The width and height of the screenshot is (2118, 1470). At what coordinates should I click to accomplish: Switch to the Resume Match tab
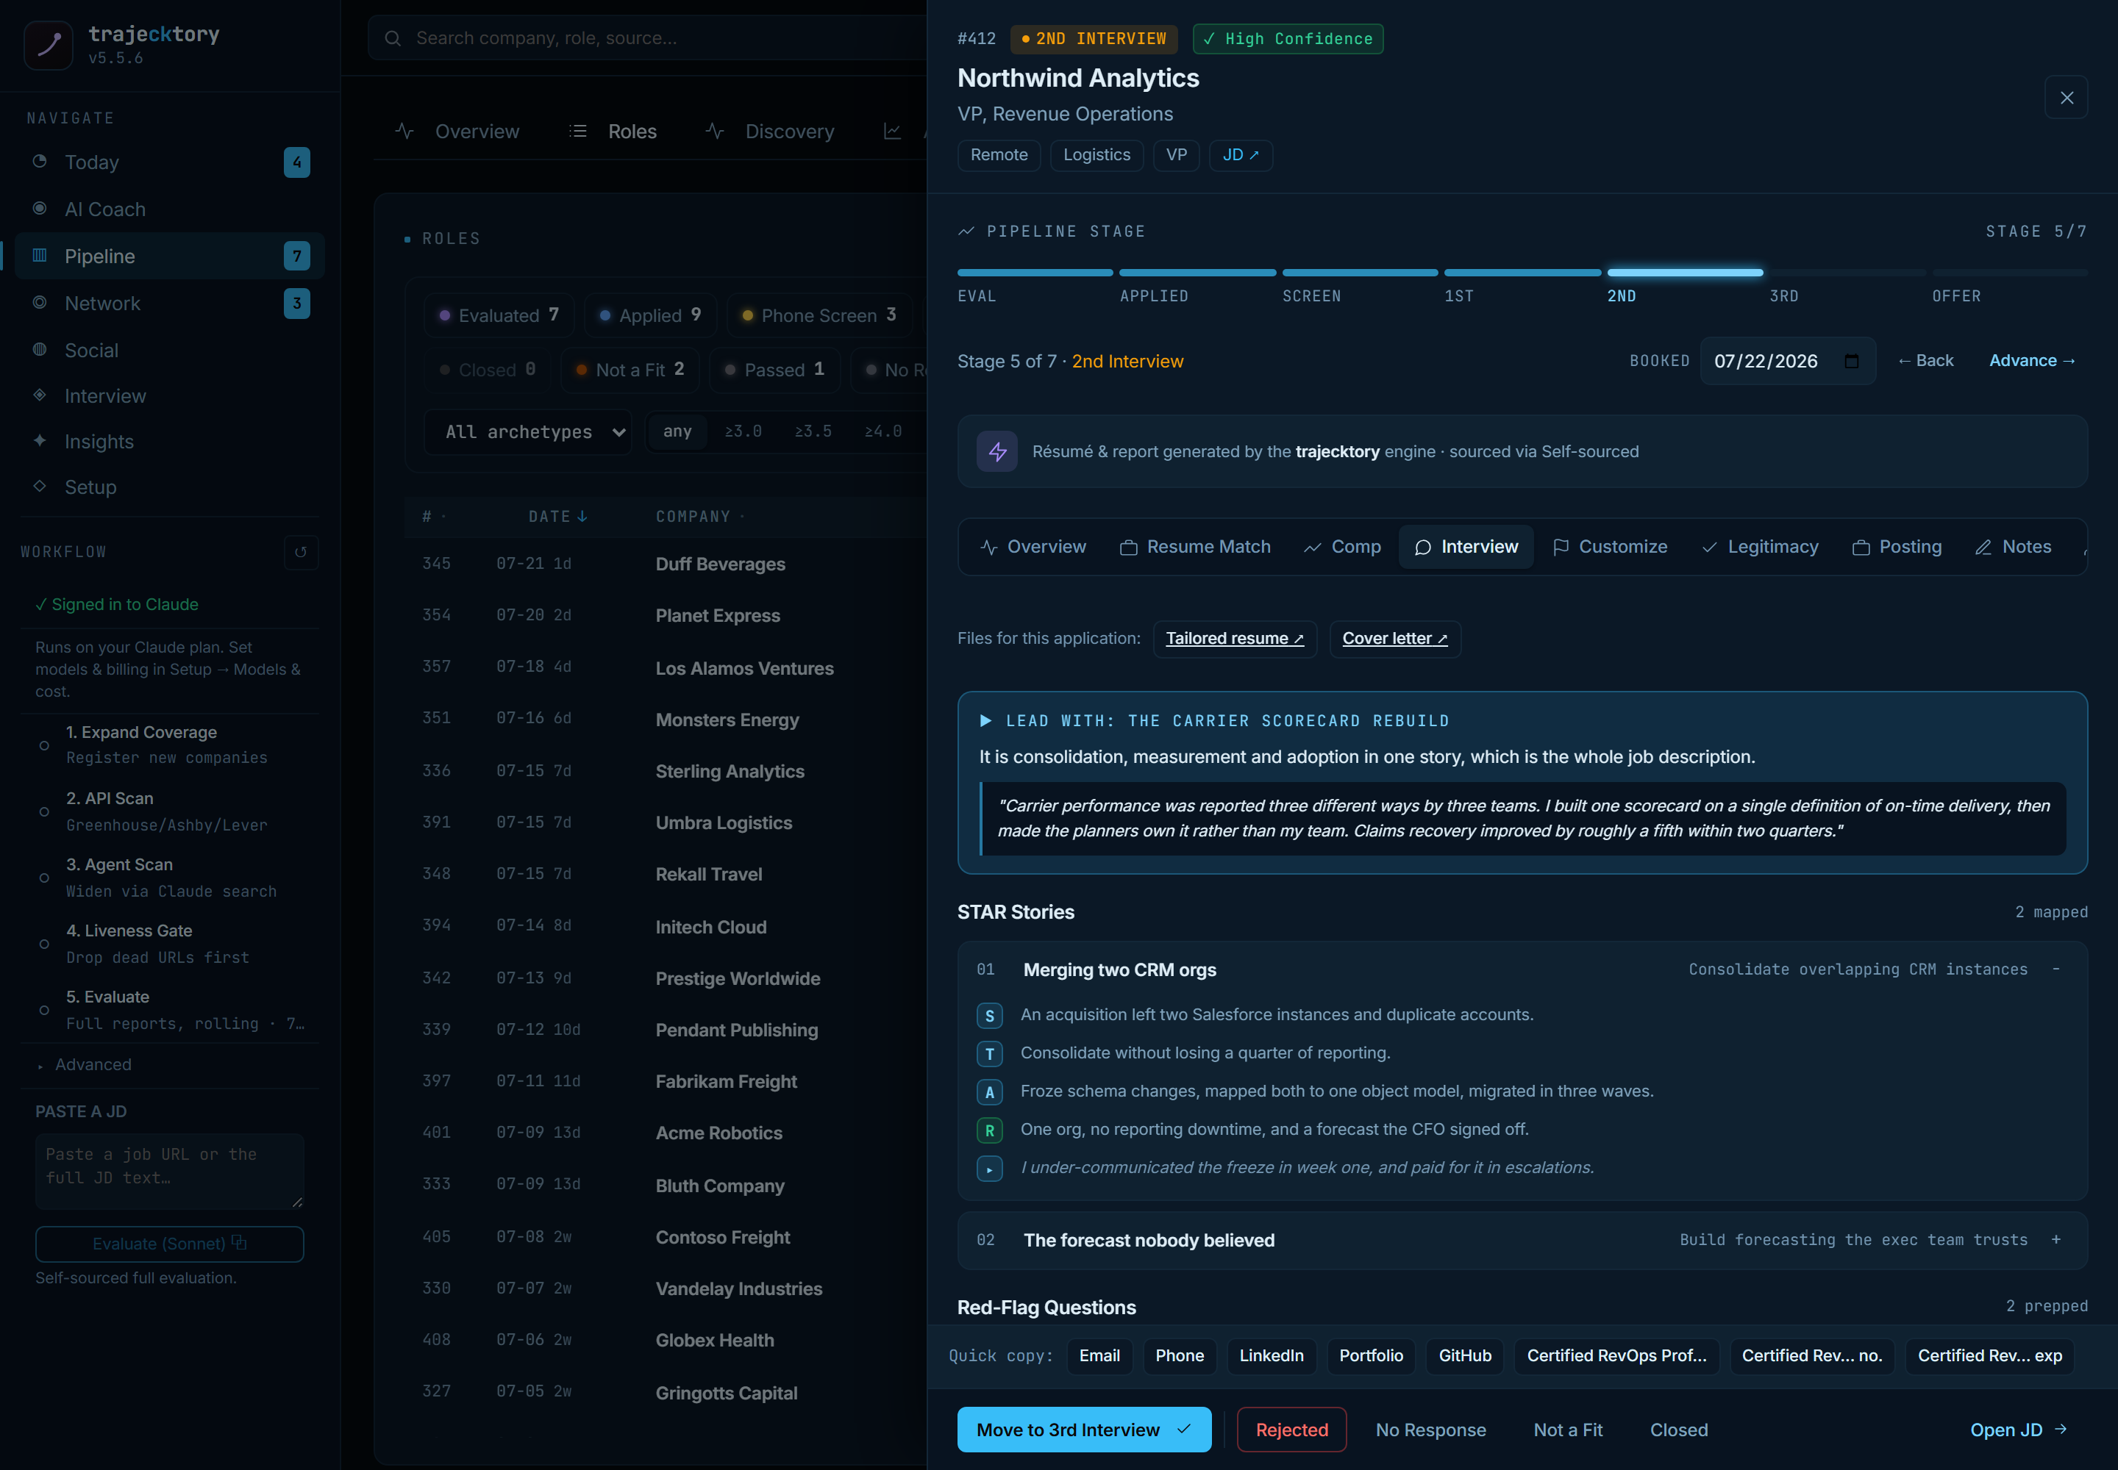pos(1194,547)
